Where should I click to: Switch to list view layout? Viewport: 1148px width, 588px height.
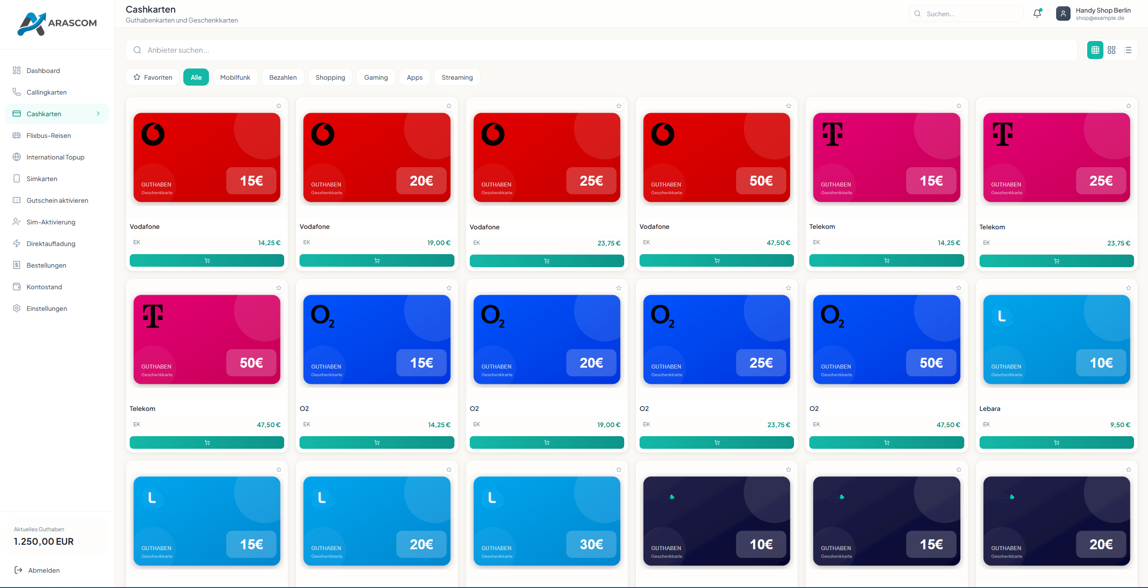[1128, 50]
